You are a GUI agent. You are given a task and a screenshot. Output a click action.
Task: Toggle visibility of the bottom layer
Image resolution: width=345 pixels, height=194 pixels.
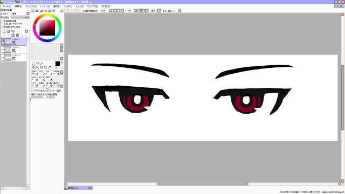click(x=3, y=56)
